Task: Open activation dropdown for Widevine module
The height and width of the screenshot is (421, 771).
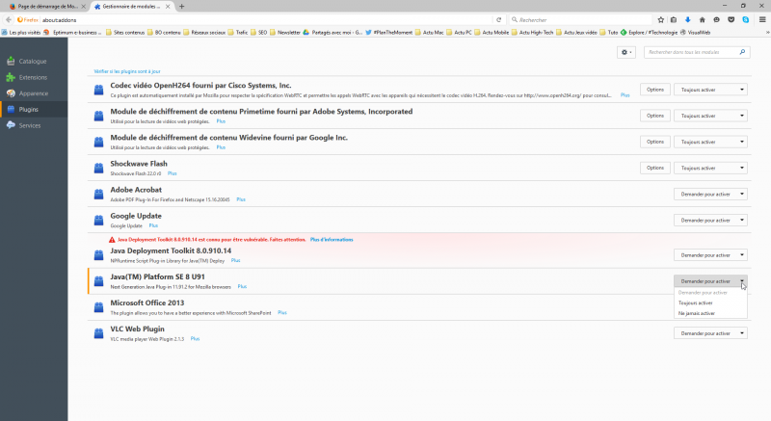Action: [x=710, y=142]
